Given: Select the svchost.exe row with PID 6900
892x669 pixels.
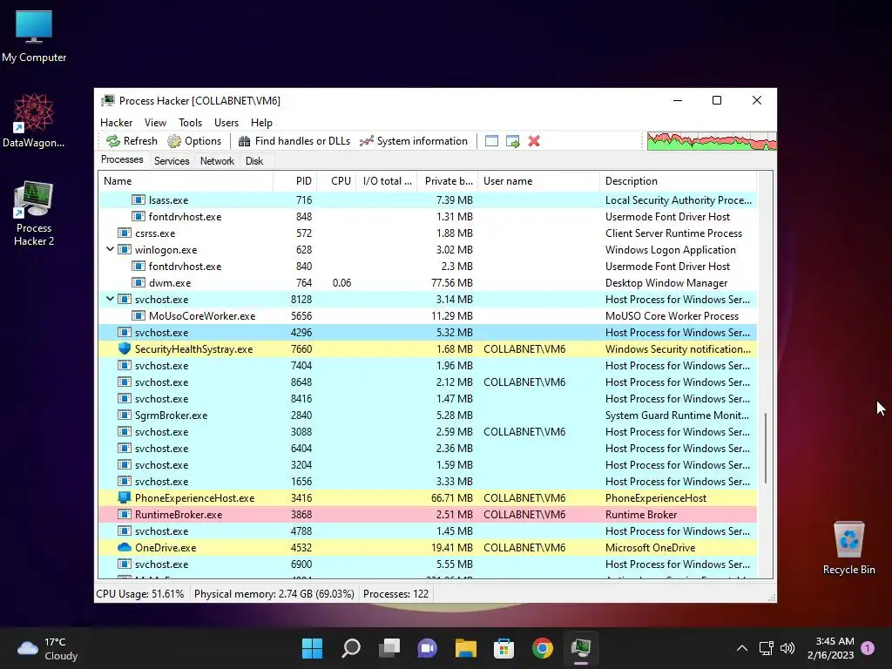Looking at the screenshot, I should 427,564.
